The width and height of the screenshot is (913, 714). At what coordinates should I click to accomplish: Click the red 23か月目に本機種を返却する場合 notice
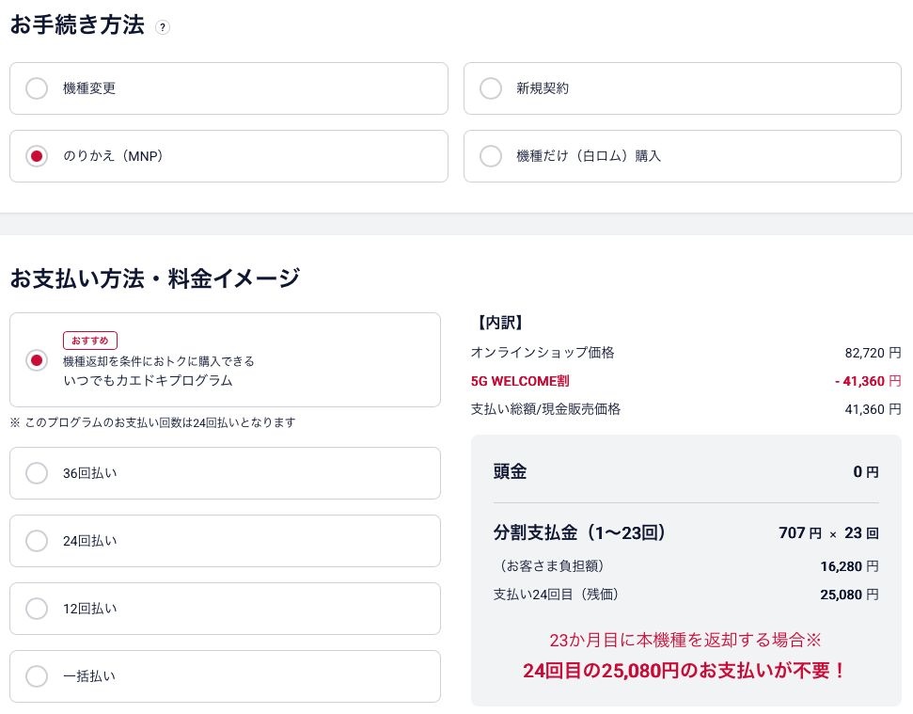pos(685,640)
